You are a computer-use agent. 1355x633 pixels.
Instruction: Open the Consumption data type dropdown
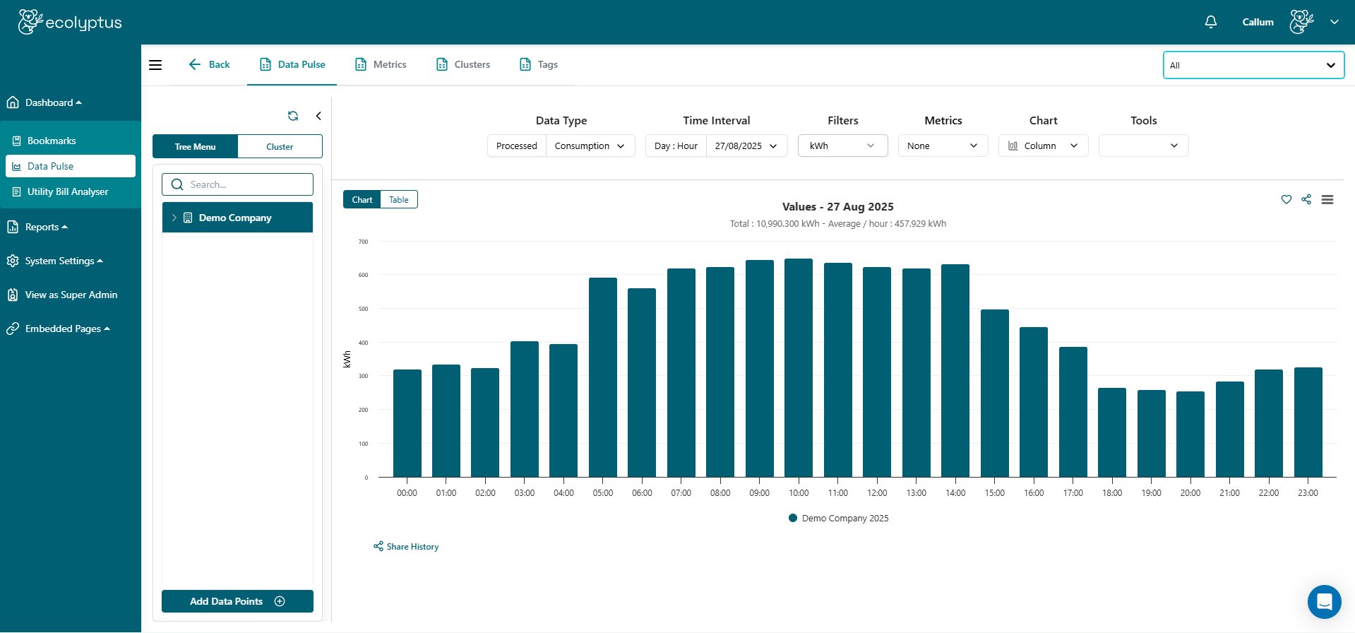pyautogui.click(x=590, y=146)
